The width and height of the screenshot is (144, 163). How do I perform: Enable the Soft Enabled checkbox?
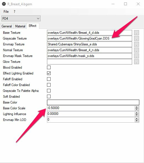pos(49,97)
